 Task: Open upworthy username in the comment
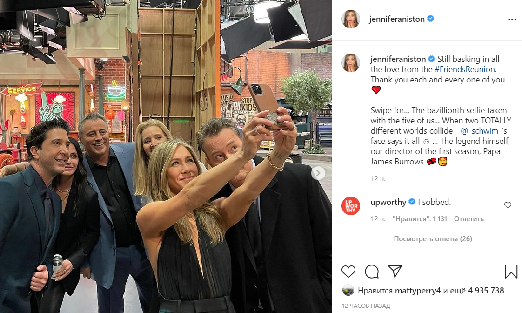pos(388,202)
